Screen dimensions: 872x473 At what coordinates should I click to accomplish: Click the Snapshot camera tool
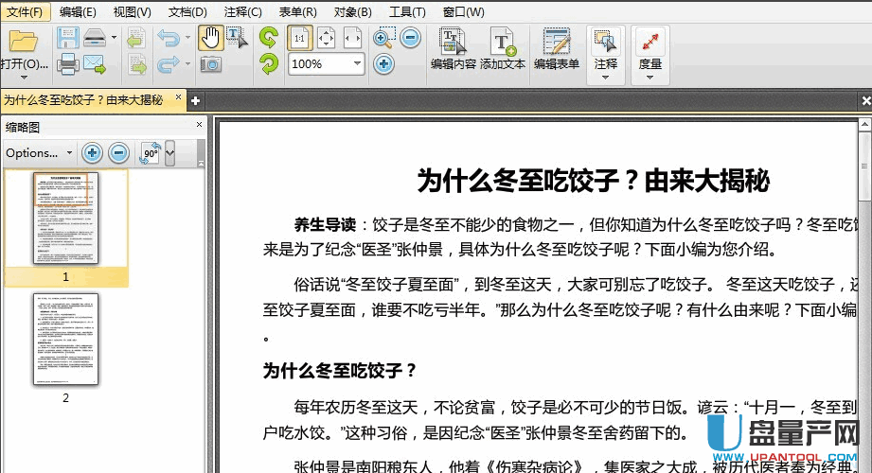[210, 64]
